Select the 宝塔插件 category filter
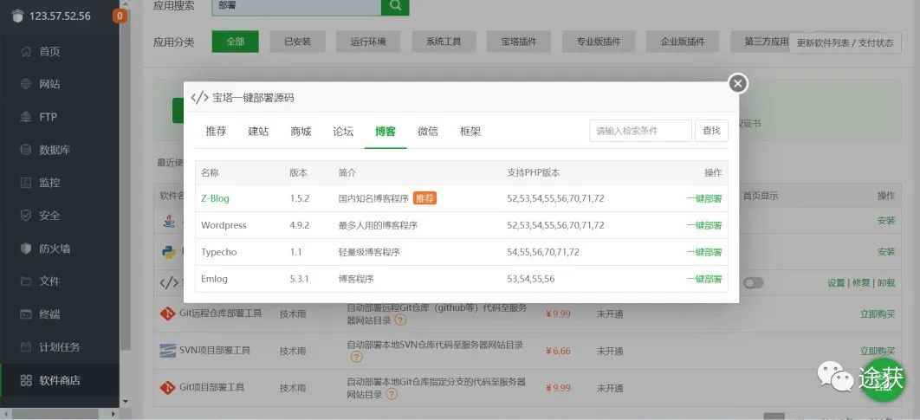The height and width of the screenshot is (420, 920). 519,42
